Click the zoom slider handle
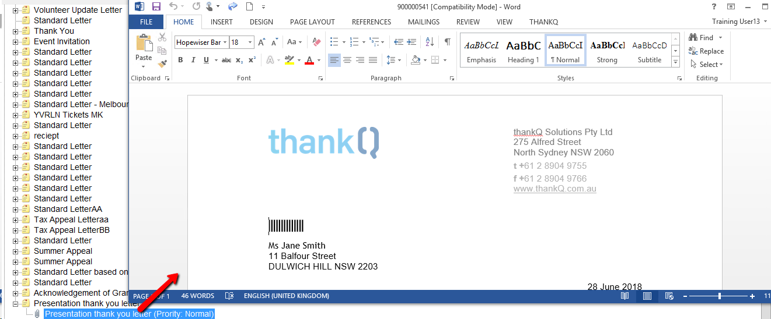Viewport: 771px width, 319px height. click(x=720, y=296)
